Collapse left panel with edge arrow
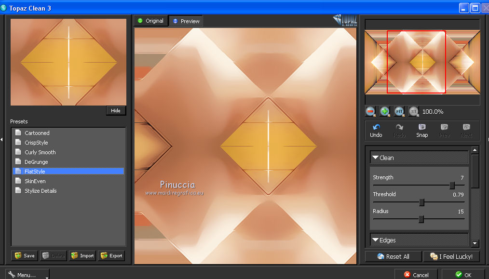 (1, 139)
